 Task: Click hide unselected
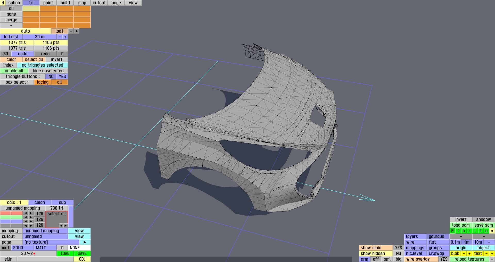click(48, 71)
